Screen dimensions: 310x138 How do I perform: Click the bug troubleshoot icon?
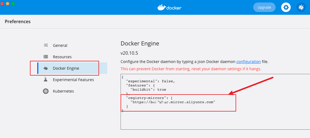(301, 8)
